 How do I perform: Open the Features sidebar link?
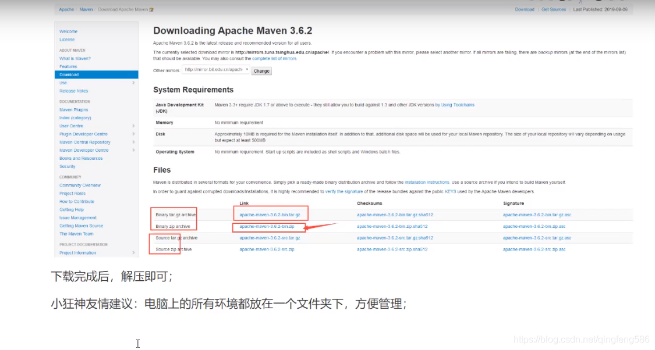[68, 67]
